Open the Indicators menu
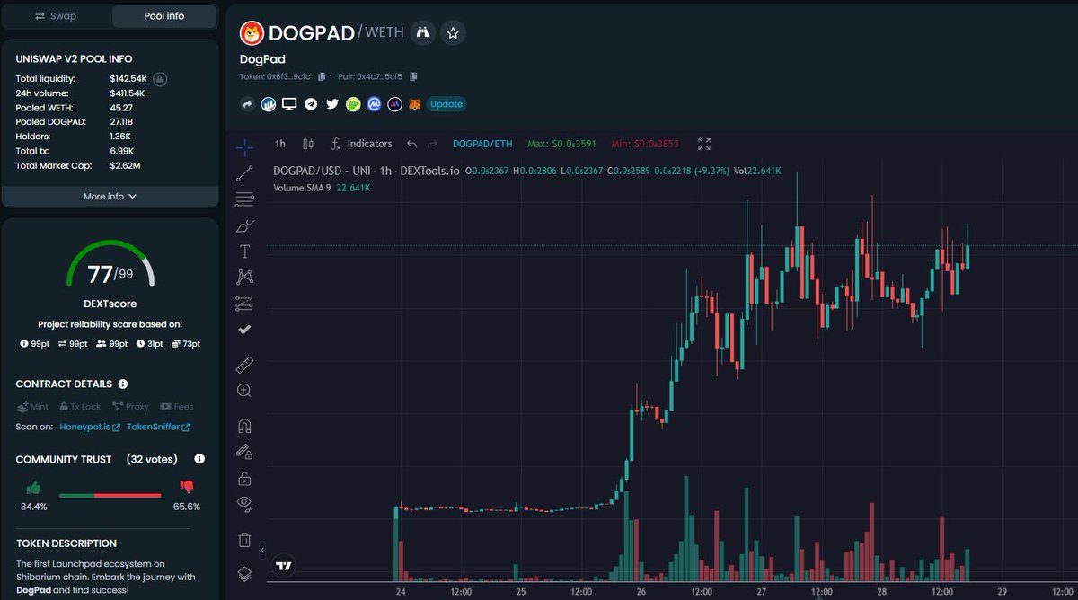1078x600 pixels. tap(366, 144)
